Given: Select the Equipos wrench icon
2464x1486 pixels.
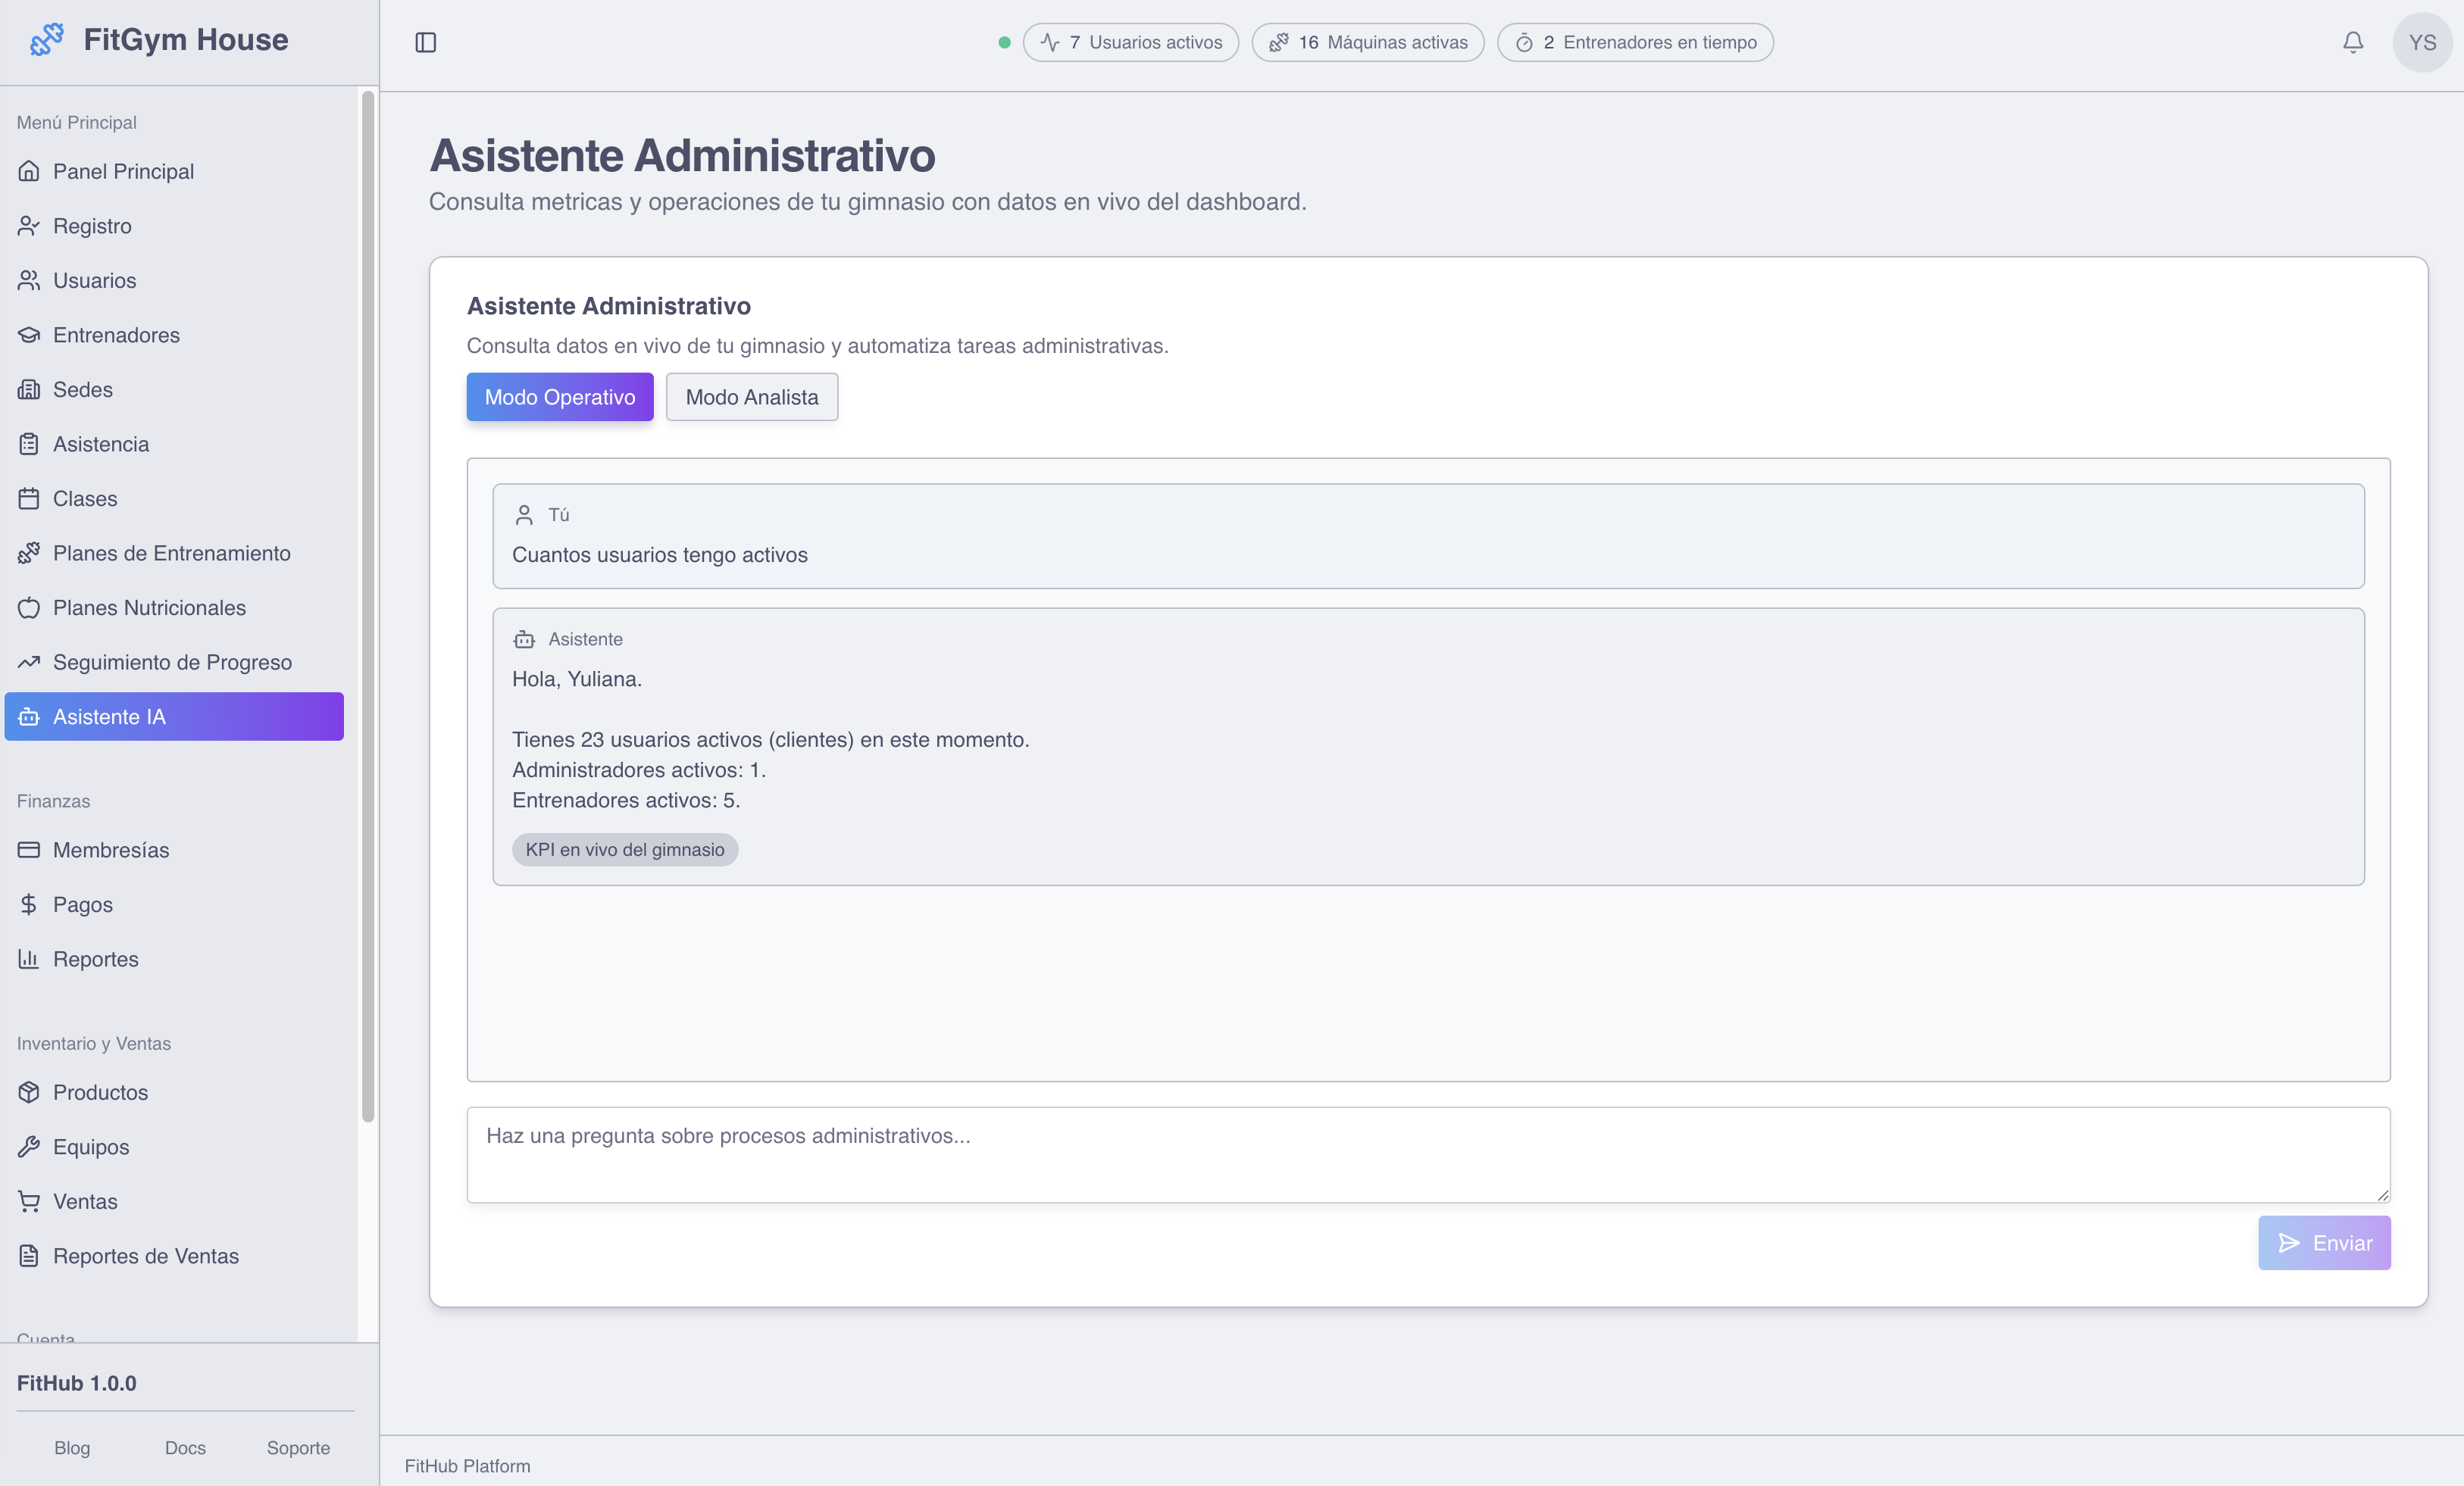Looking at the screenshot, I should coord(29,1146).
